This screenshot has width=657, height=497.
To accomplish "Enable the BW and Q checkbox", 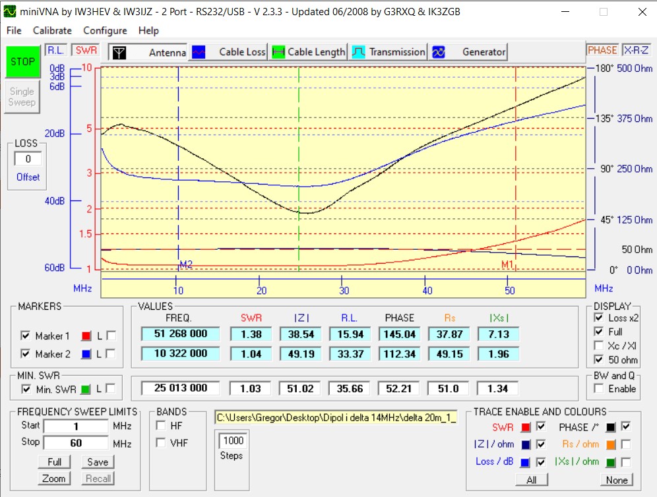I will [x=598, y=389].
